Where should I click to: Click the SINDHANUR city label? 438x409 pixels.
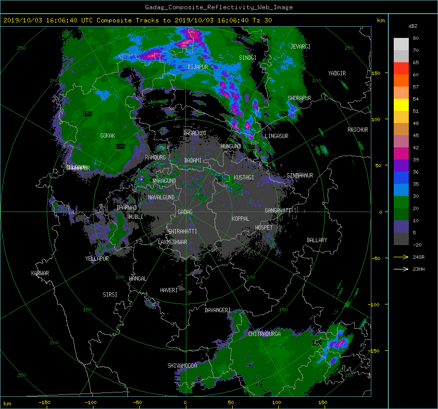coord(300,176)
